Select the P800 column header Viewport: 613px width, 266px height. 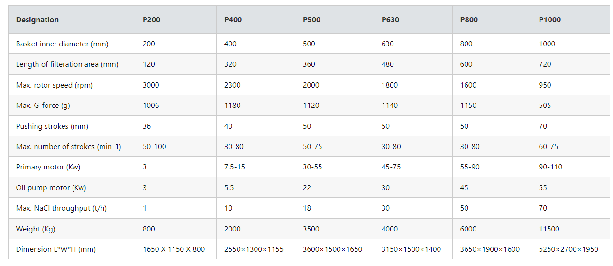click(x=469, y=20)
